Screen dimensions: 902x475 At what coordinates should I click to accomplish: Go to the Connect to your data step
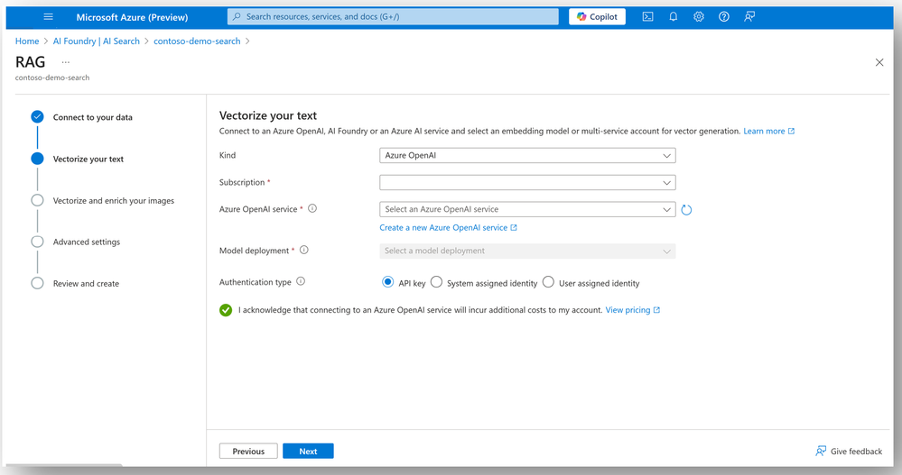pyautogui.click(x=92, y=117)
